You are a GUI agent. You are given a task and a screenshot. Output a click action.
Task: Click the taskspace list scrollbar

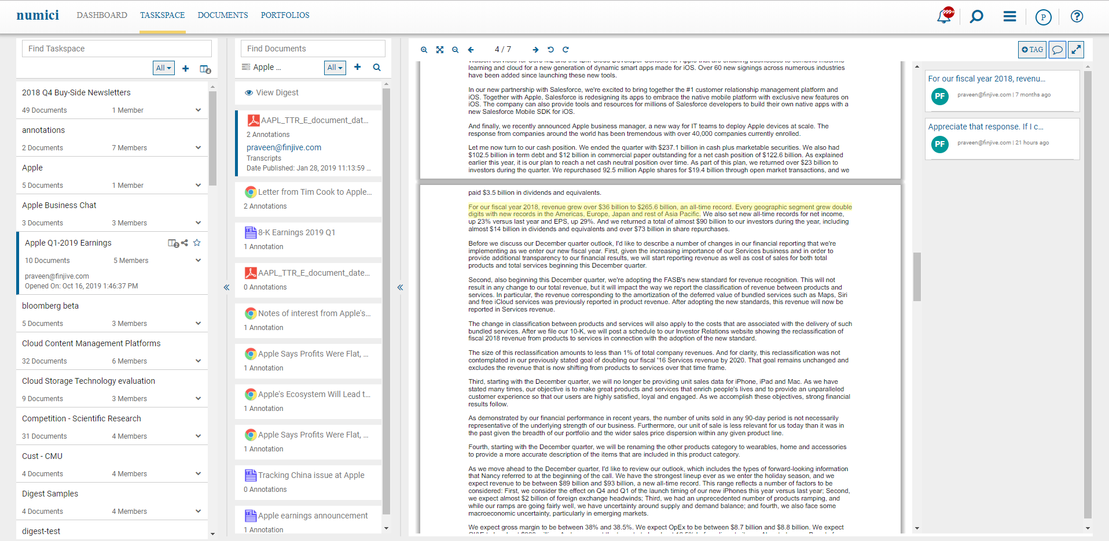pos(212,138)
